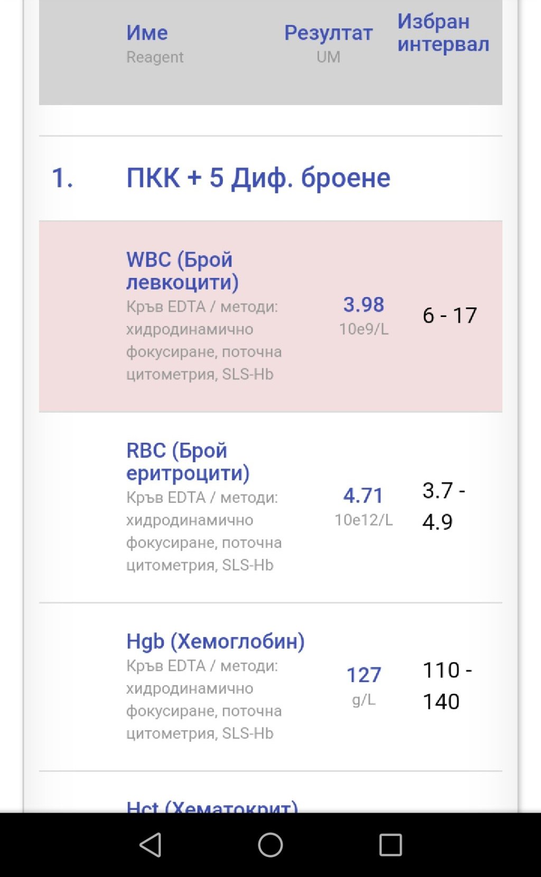Tap the section number 1. label
The height and width of the screenshot is (877, 541).
pos(62,178)
